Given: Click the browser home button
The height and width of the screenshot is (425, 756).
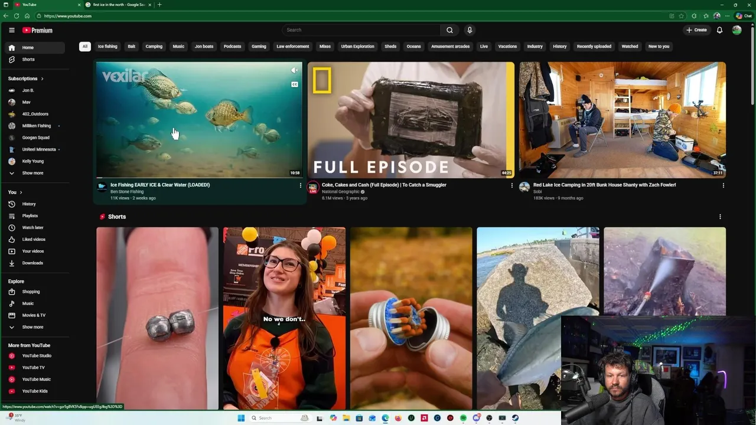Looking at the screenshot, I should (x=27, y=16).
